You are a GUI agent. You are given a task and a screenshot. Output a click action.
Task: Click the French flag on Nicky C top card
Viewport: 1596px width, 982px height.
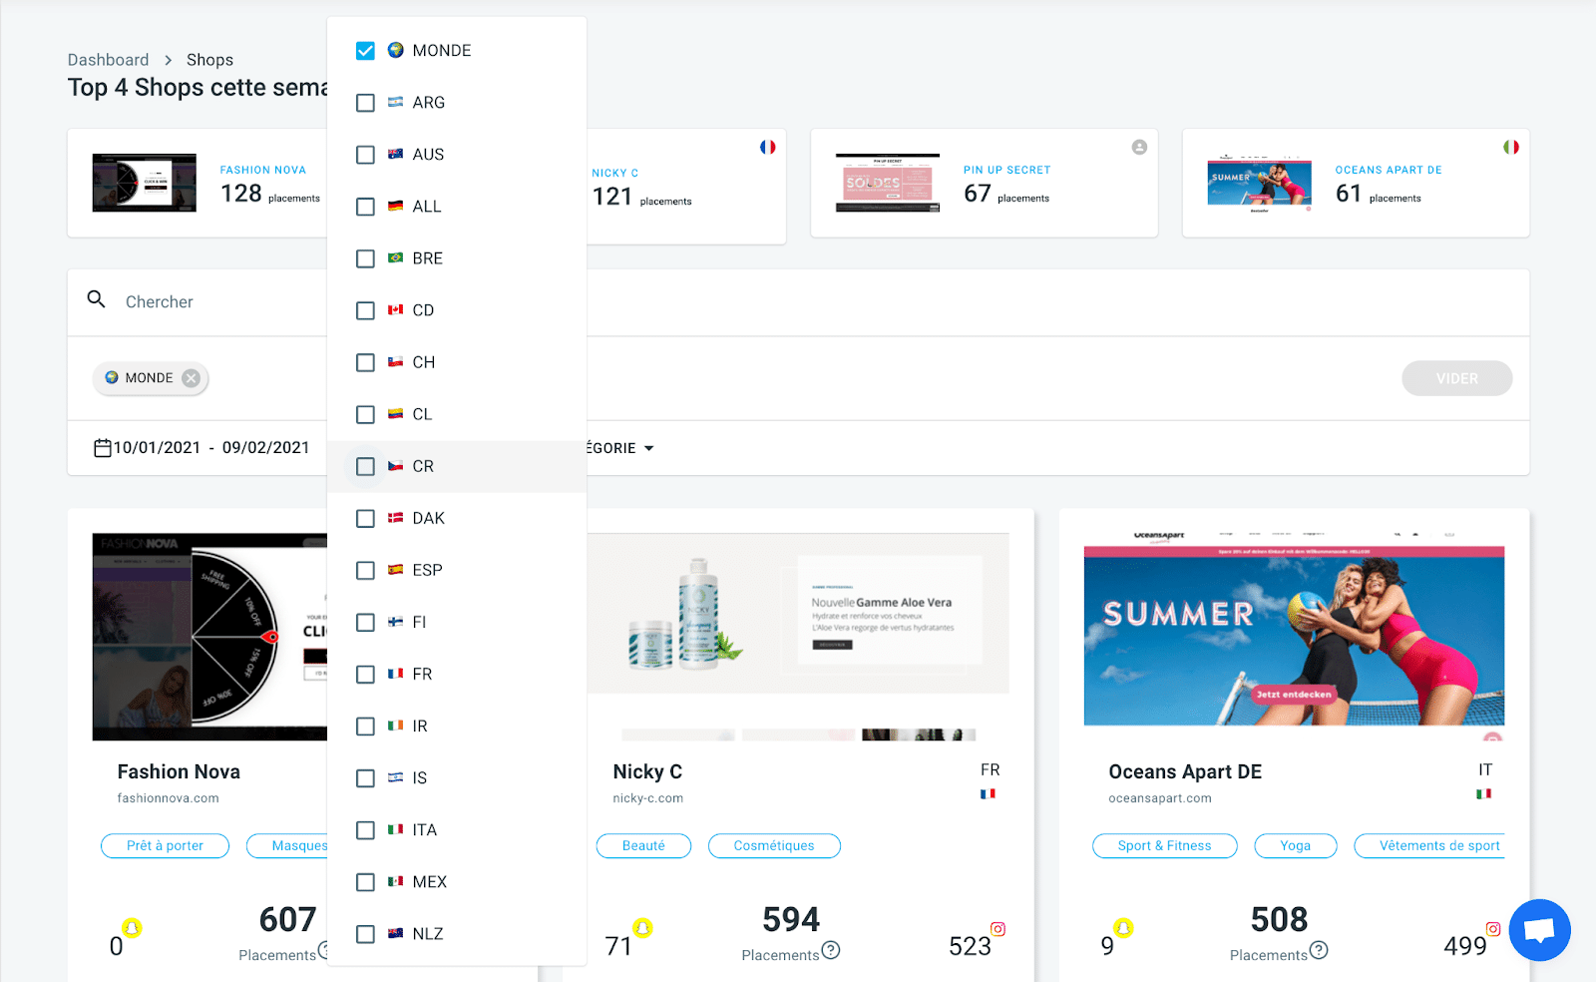pyautogui.click(x=767, y=147)
